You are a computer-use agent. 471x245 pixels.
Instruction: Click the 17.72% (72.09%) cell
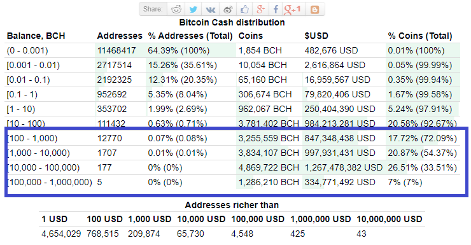(423, 139)
